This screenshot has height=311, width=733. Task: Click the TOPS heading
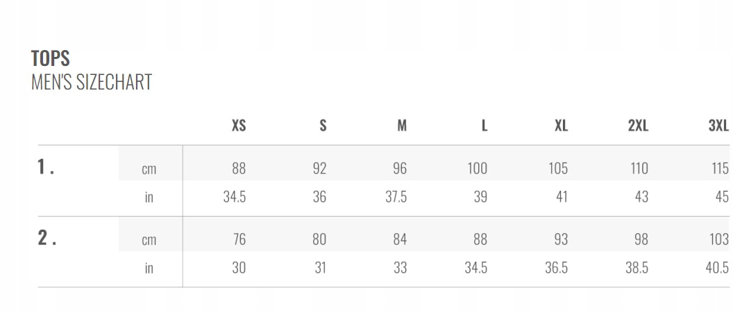(x=51, y=58)
